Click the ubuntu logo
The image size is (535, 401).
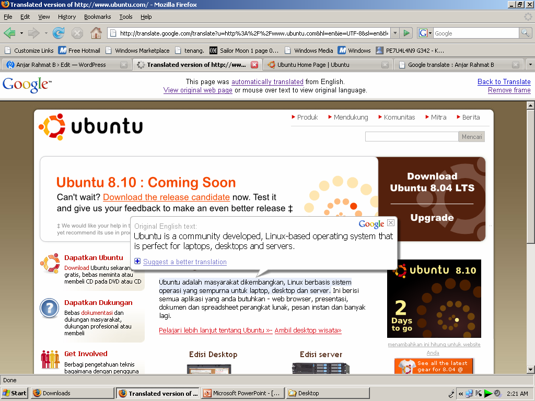(x=91, y=127)
